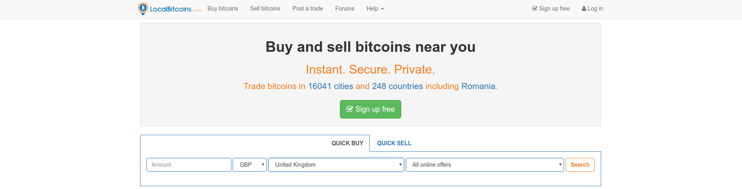
Task: Click the orange Search button
Action: click(x=580, y=165)
